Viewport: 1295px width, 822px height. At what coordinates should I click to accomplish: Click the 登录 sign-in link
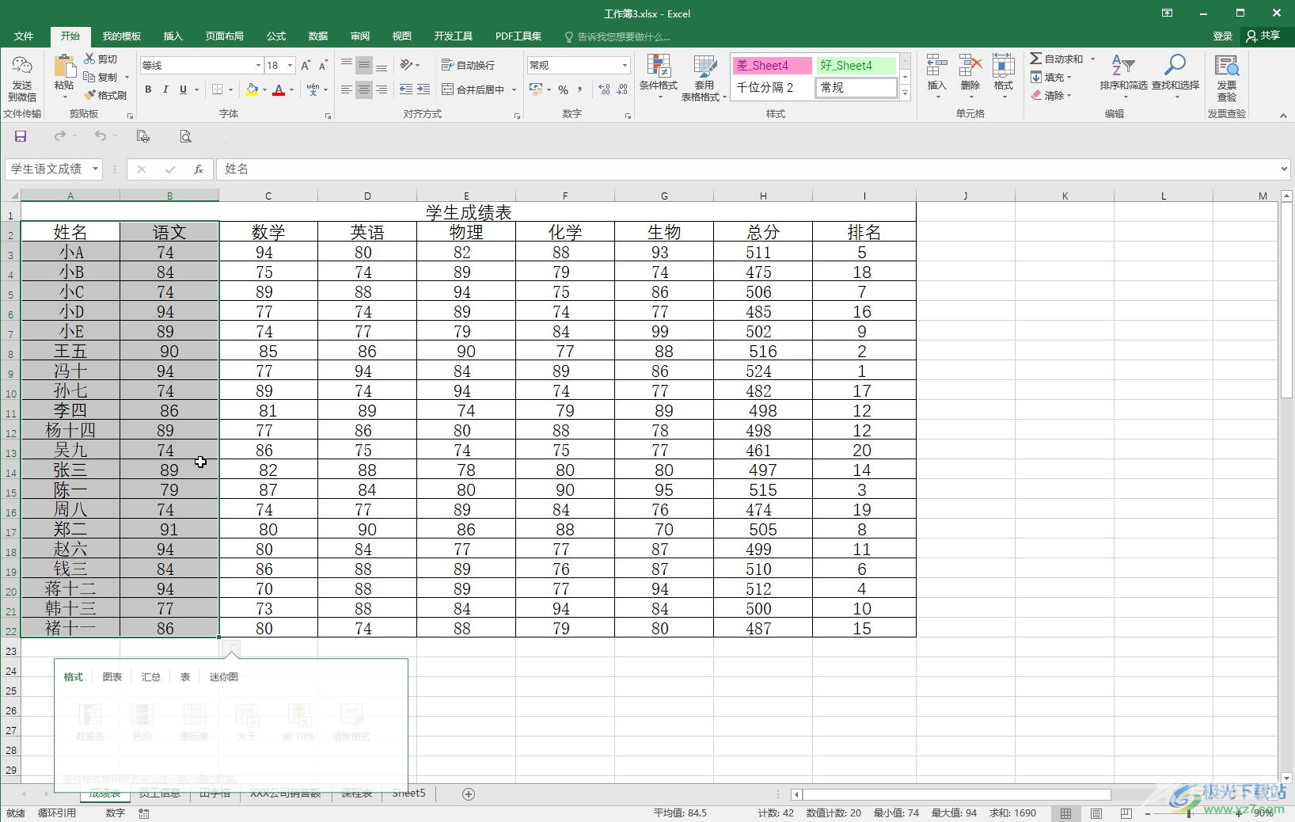tap(1223, 36)
